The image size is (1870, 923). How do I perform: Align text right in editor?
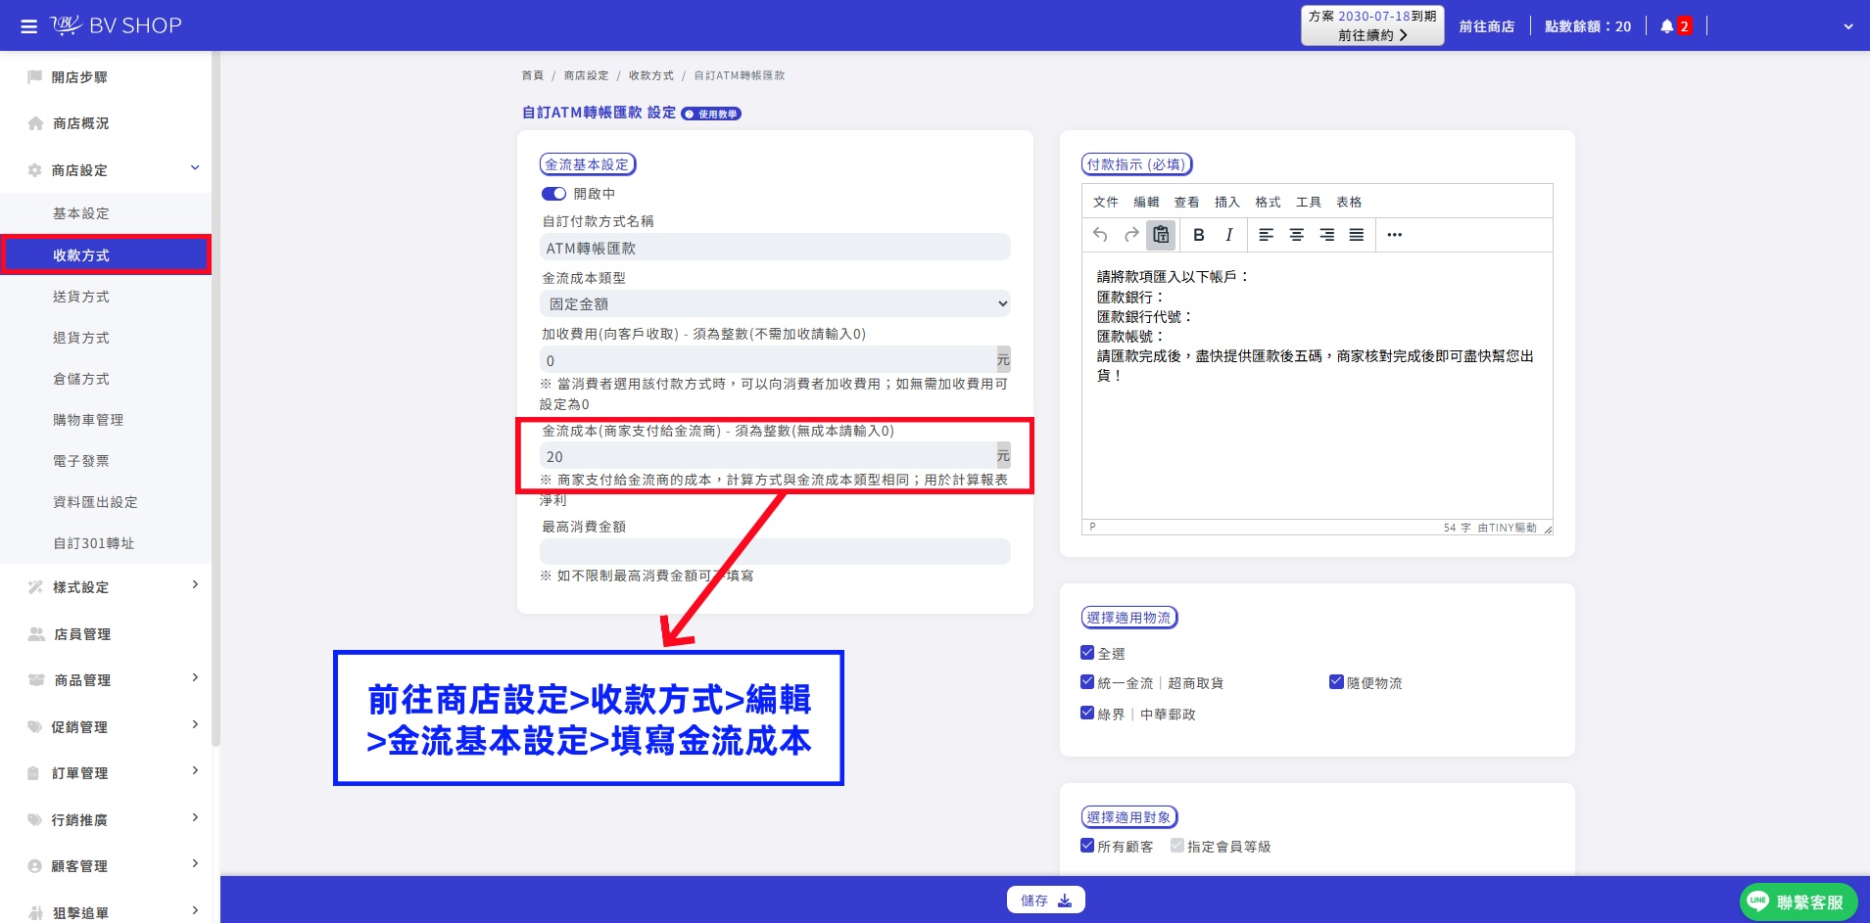(1326, 235)
